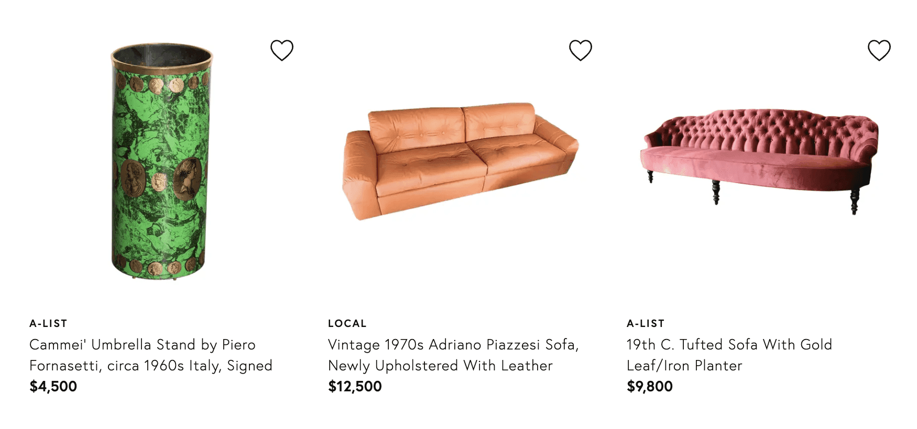Select the LOCAL badge on the leather sofa
917x429 pixels.
tap(347, 323)
